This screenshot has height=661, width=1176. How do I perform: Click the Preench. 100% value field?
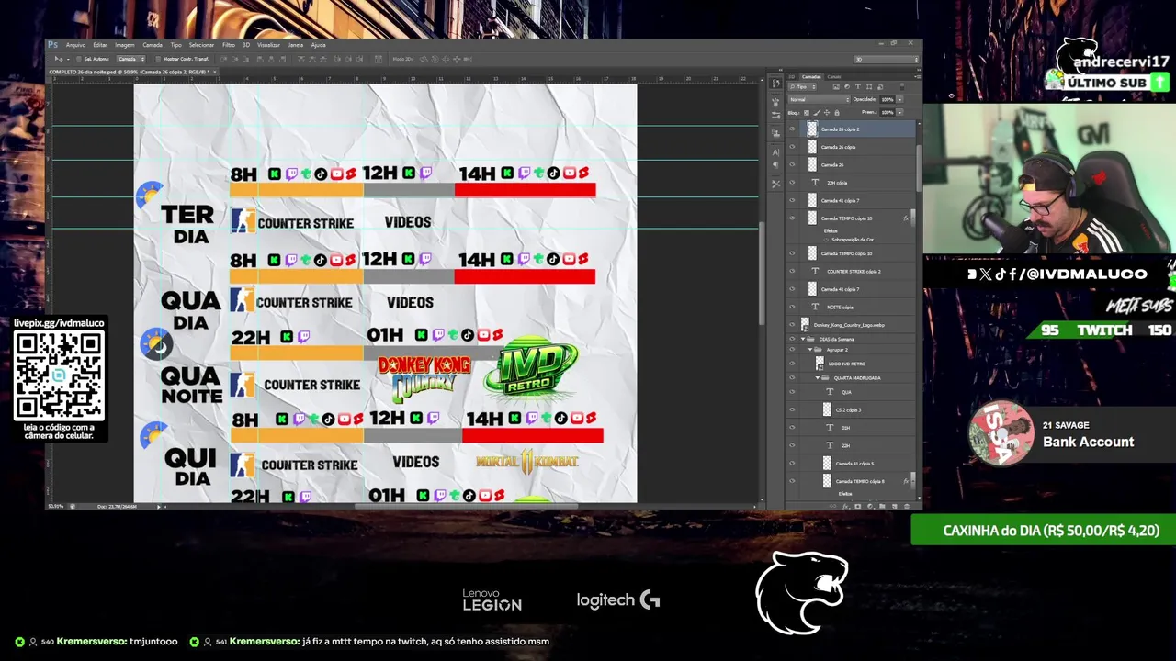click(888, 112)
